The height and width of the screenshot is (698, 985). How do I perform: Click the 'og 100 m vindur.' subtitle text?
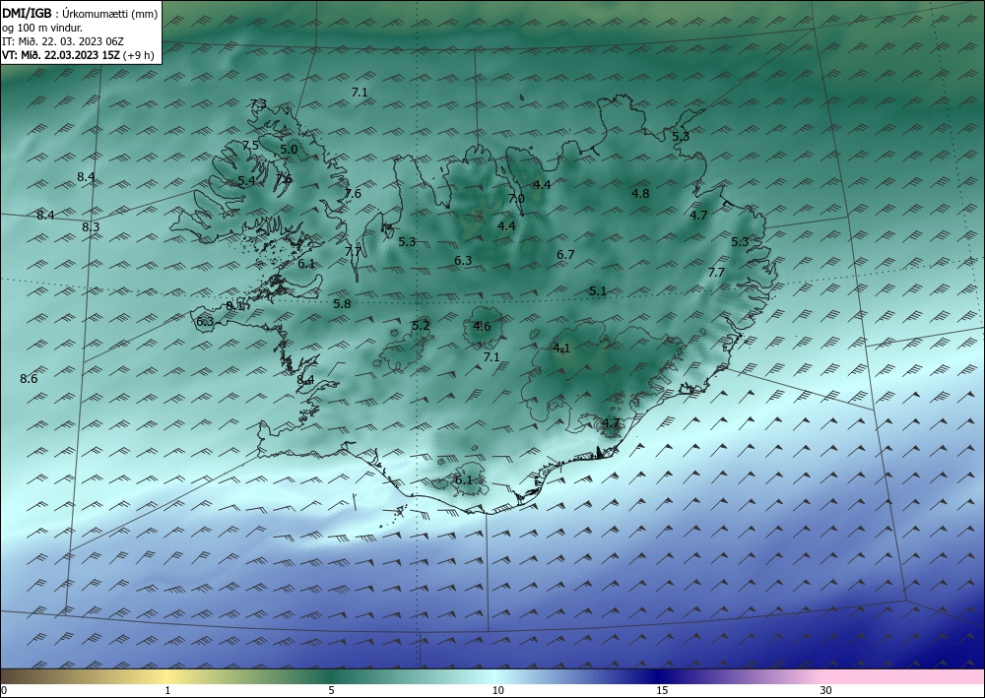[41, 27]
